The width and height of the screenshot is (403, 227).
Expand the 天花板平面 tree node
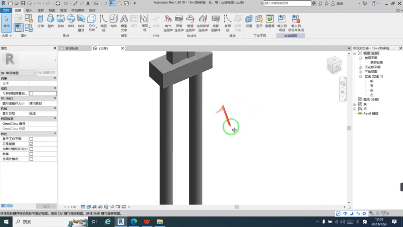point(360,67)
